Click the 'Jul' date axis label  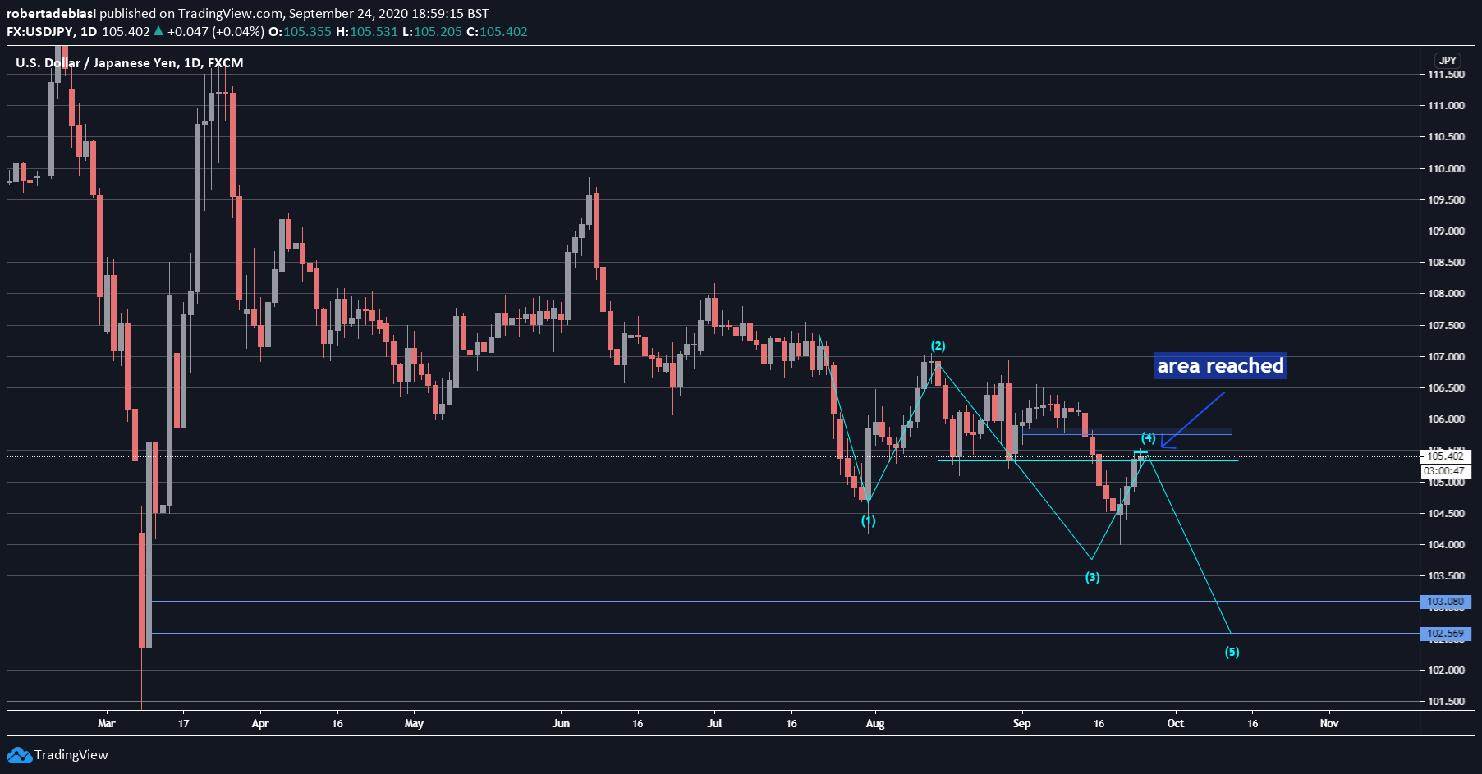pyautogui.click(x=714, y=723)
